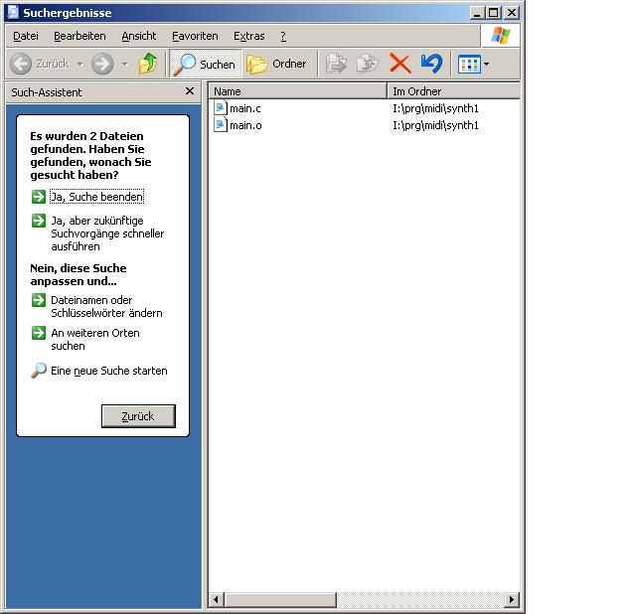Click the Zurück button in assistant
This screenshot has width=636, height=614.
point(138,416)
